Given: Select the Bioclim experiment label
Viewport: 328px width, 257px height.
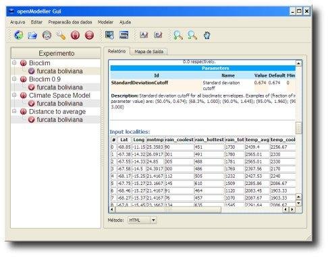Looking at the screenshot, I should click(x=40, y=63).
